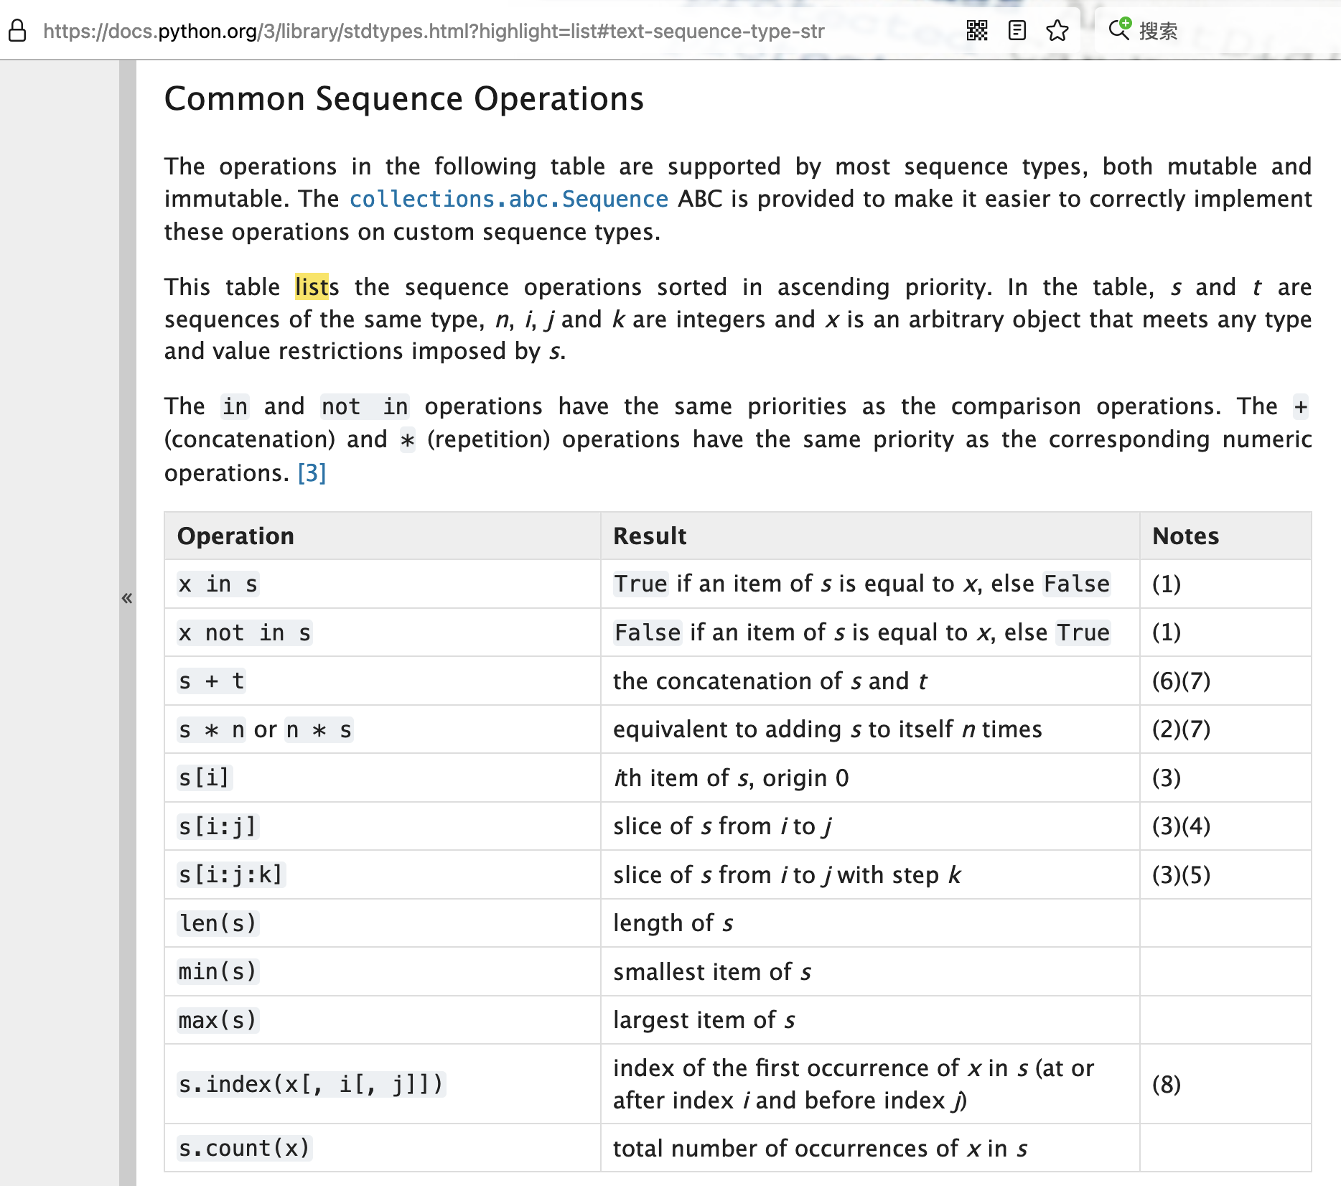The width and height of the screenshot is (1341, 1186).
Task: Click the 'Common Sequence Operations' heading
Action: [x=404, y=98]
